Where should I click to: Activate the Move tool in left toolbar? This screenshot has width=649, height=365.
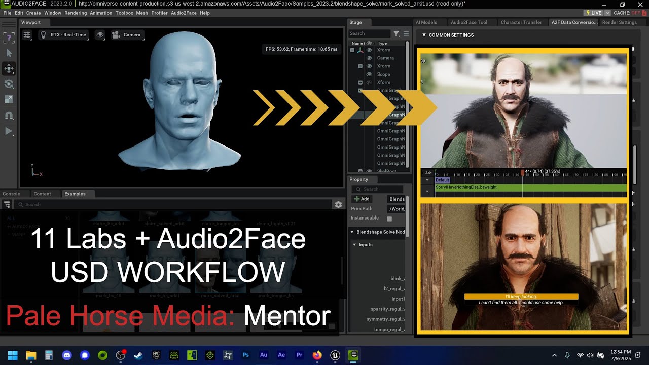[9, 68]
